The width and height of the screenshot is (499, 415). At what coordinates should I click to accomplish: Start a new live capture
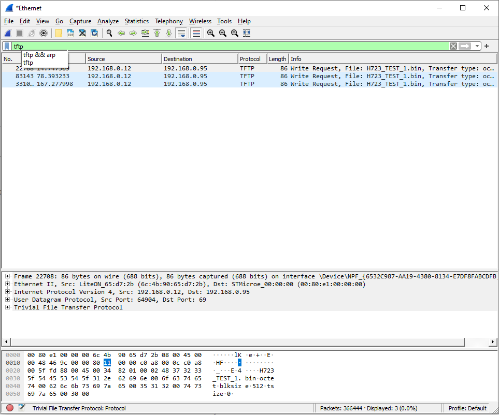[7, 33]
